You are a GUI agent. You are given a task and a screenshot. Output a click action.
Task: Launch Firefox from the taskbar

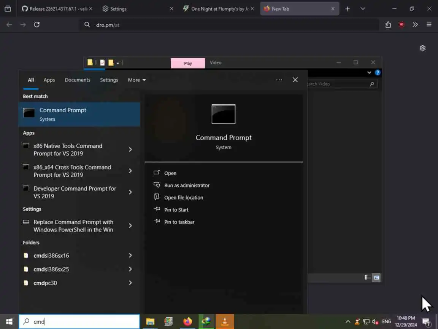[x=187, y=321]
